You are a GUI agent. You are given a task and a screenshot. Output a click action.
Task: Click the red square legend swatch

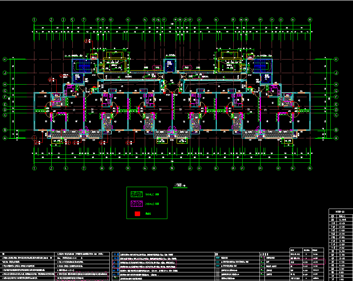[x=137, y=214]
